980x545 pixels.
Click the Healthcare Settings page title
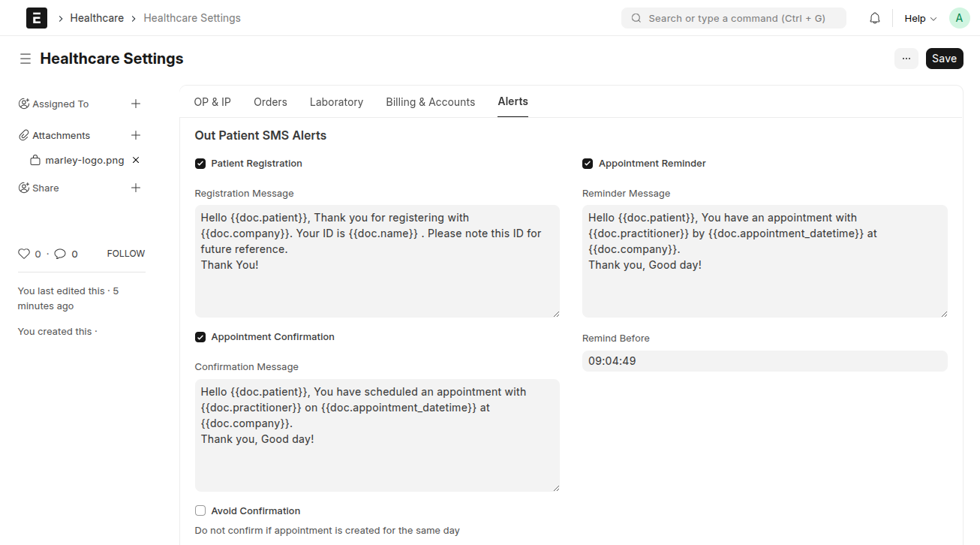[x=112, y=59]
